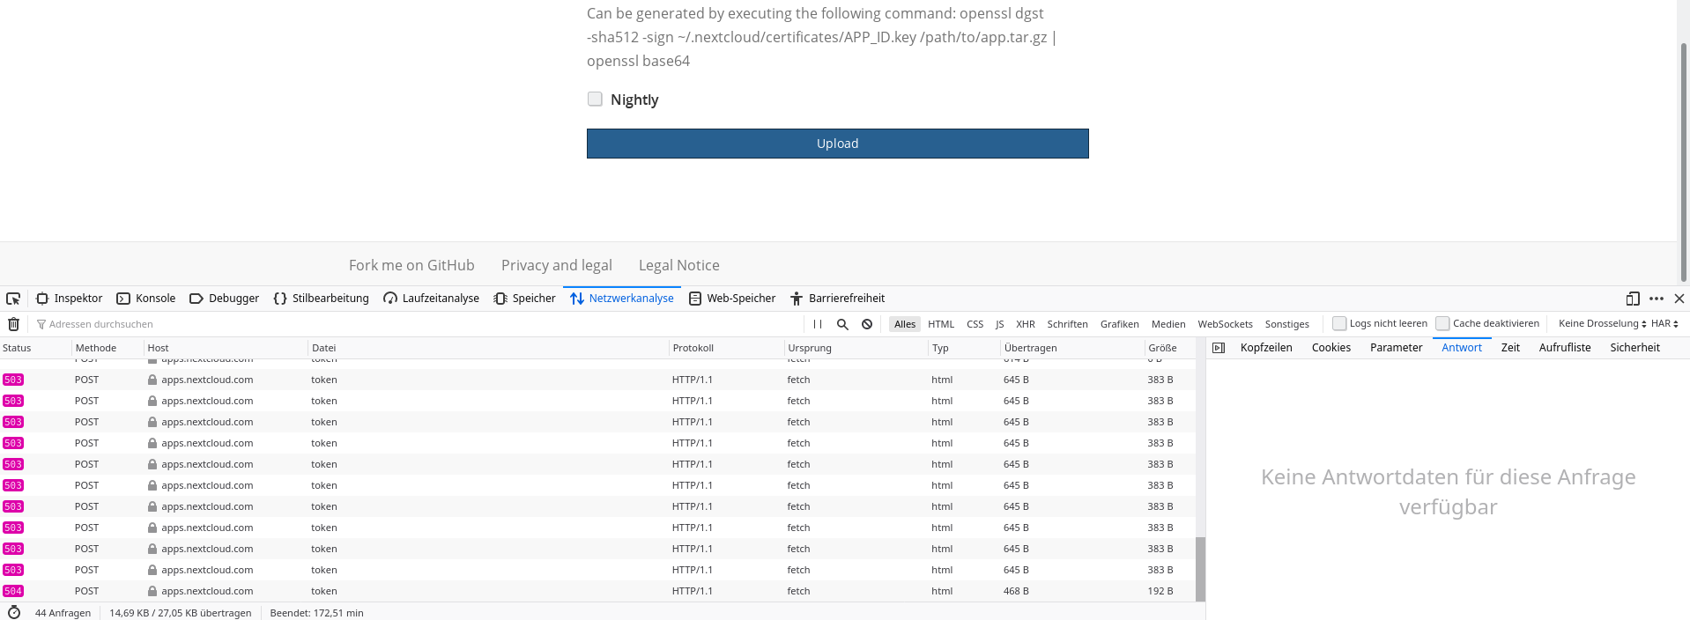Open the devtools three-dots options menu
Viewport: 1690px width, 620px height.
pos(1657,299)
